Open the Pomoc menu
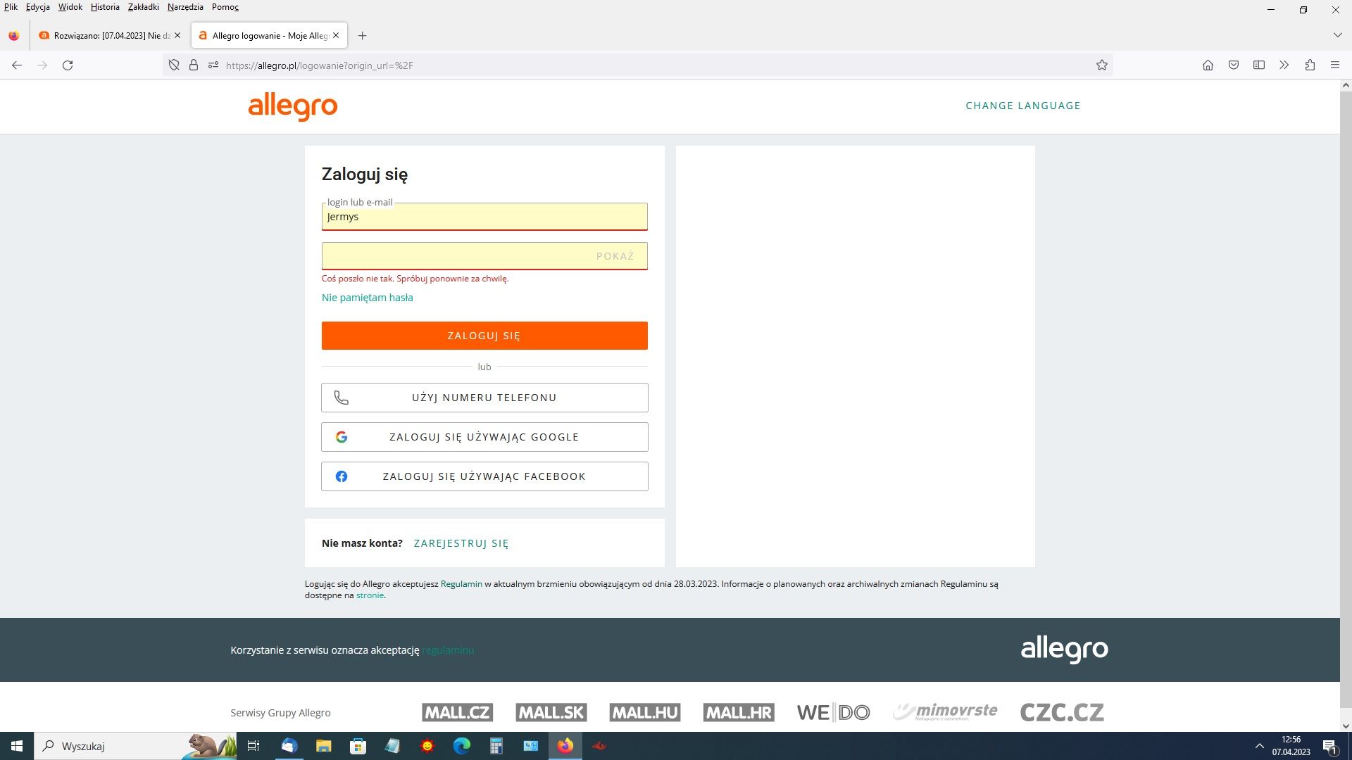Screen dimensions: 1352x760 click(225, 7)
